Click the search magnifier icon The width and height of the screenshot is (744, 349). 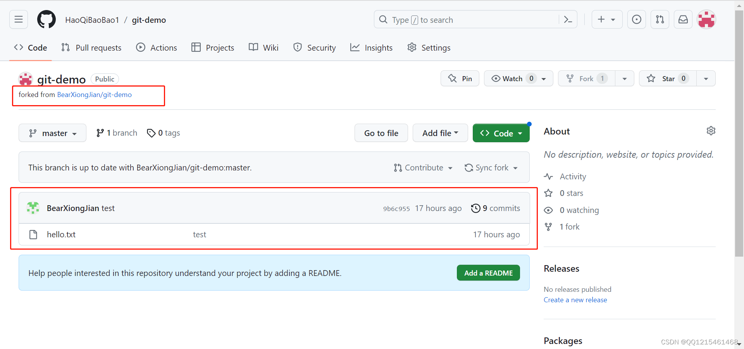pyautogui.click(x=383, y=20)
